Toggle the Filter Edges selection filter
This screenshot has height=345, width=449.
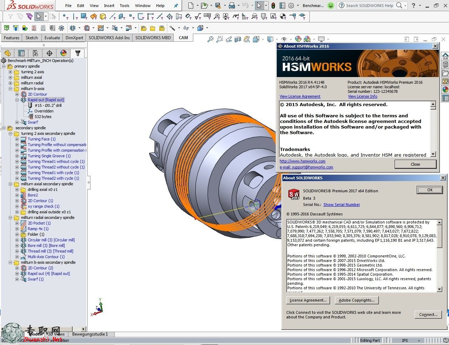[75, 16]
